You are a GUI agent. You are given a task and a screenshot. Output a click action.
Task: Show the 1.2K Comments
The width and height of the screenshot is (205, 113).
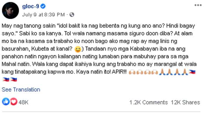click(148, 102)
